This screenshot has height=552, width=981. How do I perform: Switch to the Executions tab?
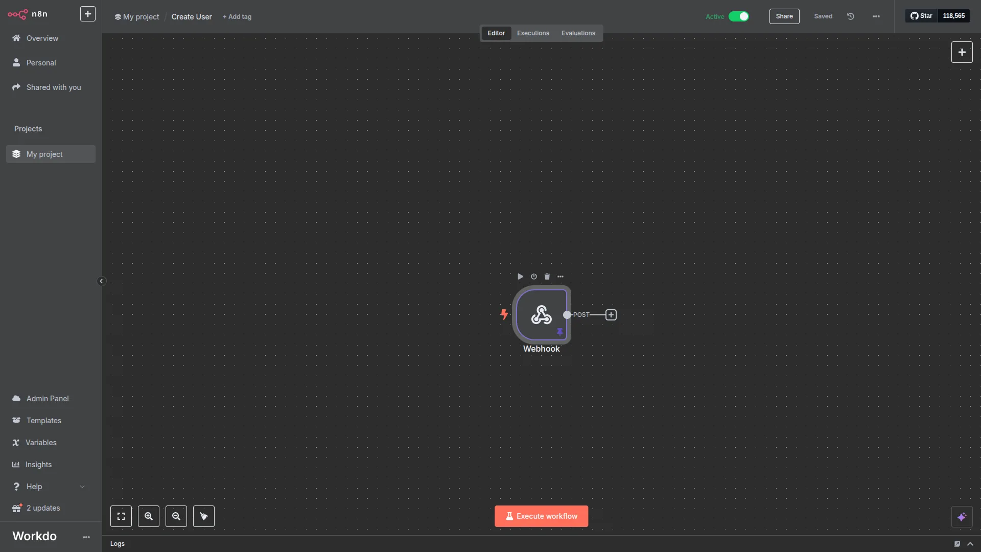[533, 33]
